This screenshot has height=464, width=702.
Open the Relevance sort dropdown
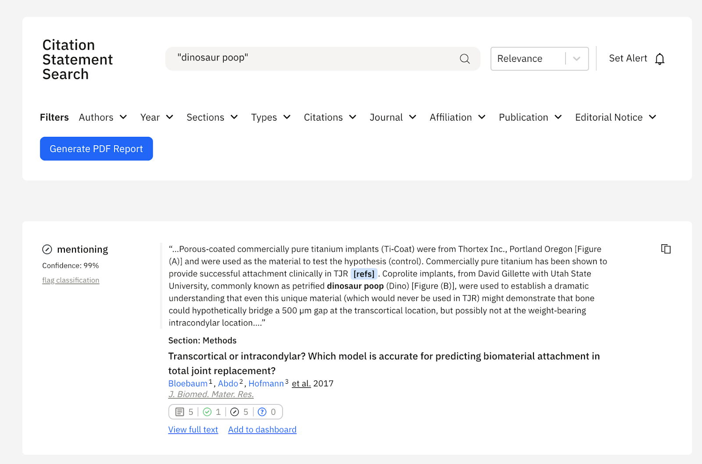tap(539, 59)
